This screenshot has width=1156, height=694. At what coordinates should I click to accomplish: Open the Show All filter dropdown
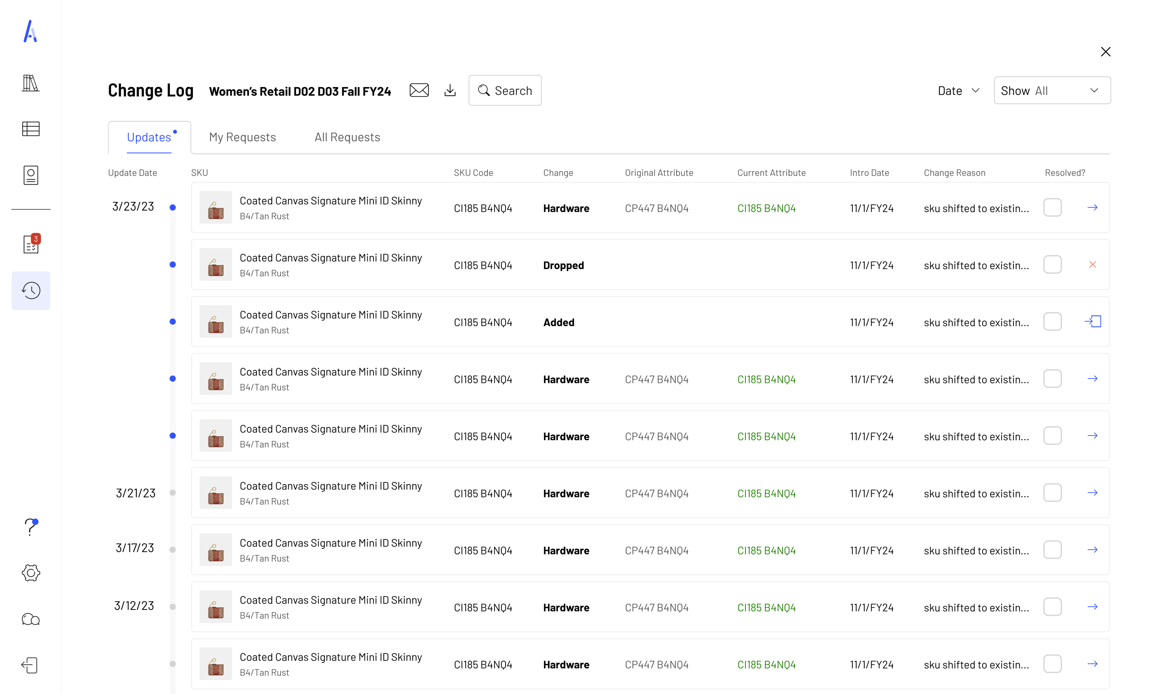pos(1052,91)
